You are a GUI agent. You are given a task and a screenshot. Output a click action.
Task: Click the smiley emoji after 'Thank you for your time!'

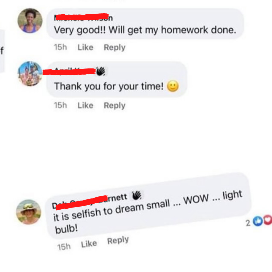click(173, 86)
